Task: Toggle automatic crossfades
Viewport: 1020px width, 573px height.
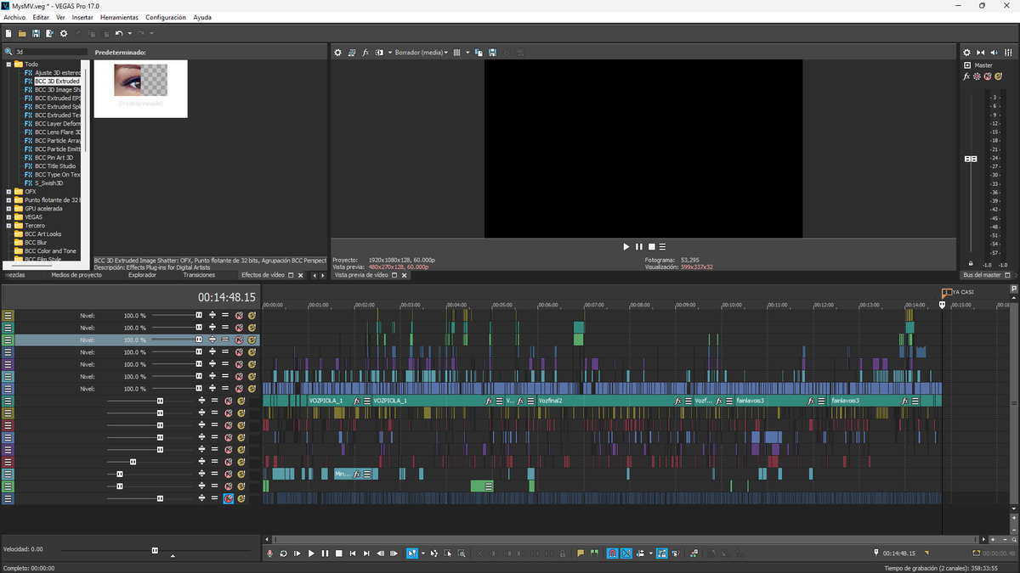Action: click(x=626, y=553)
